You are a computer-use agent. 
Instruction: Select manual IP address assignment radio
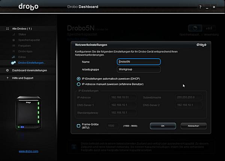(x=78, y=84)
